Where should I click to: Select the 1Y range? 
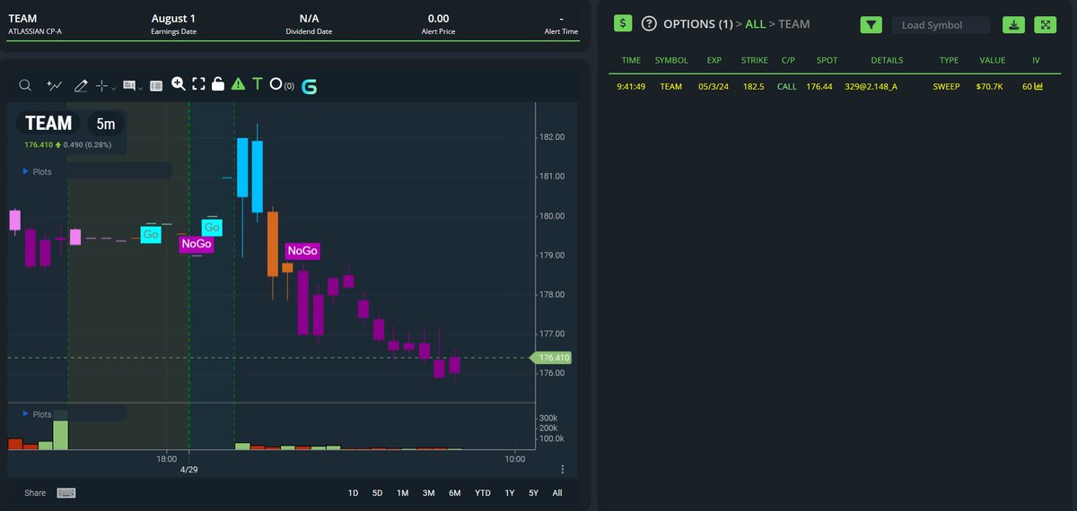[x=510, y=493]
